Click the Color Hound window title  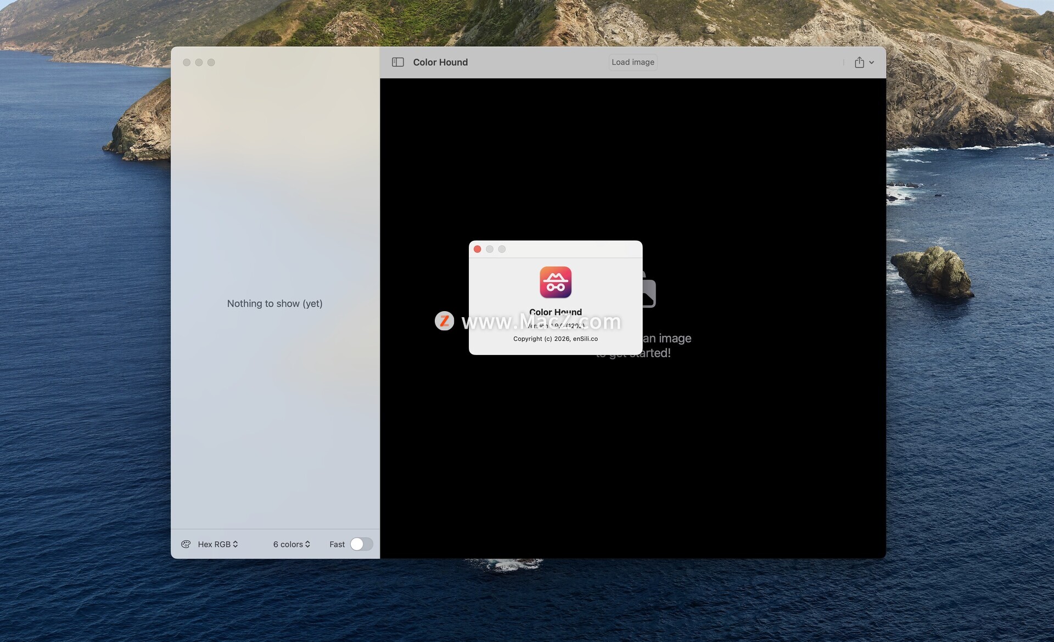click(440, 63)
